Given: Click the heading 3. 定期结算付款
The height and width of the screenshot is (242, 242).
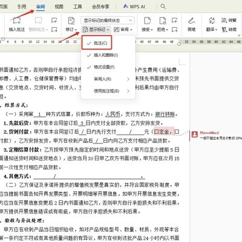Looking at the screenshot, I should (x=22, y=150).
